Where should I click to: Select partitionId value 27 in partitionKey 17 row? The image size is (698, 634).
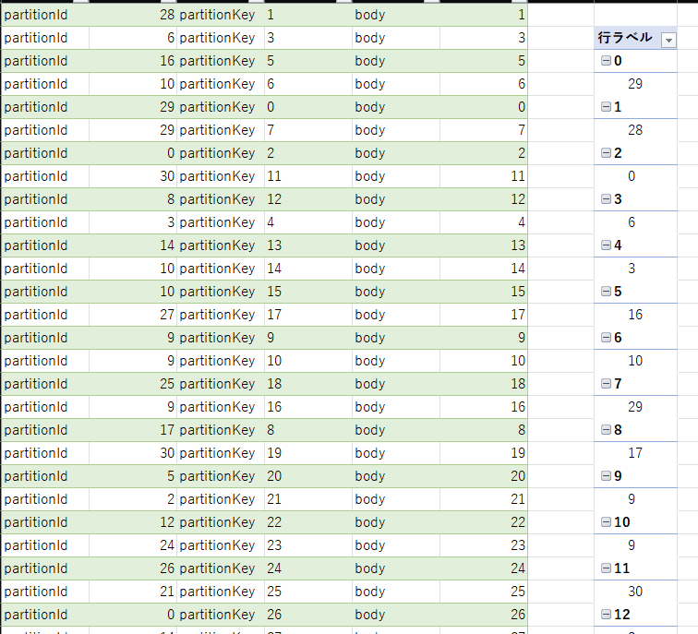(133, 315)
